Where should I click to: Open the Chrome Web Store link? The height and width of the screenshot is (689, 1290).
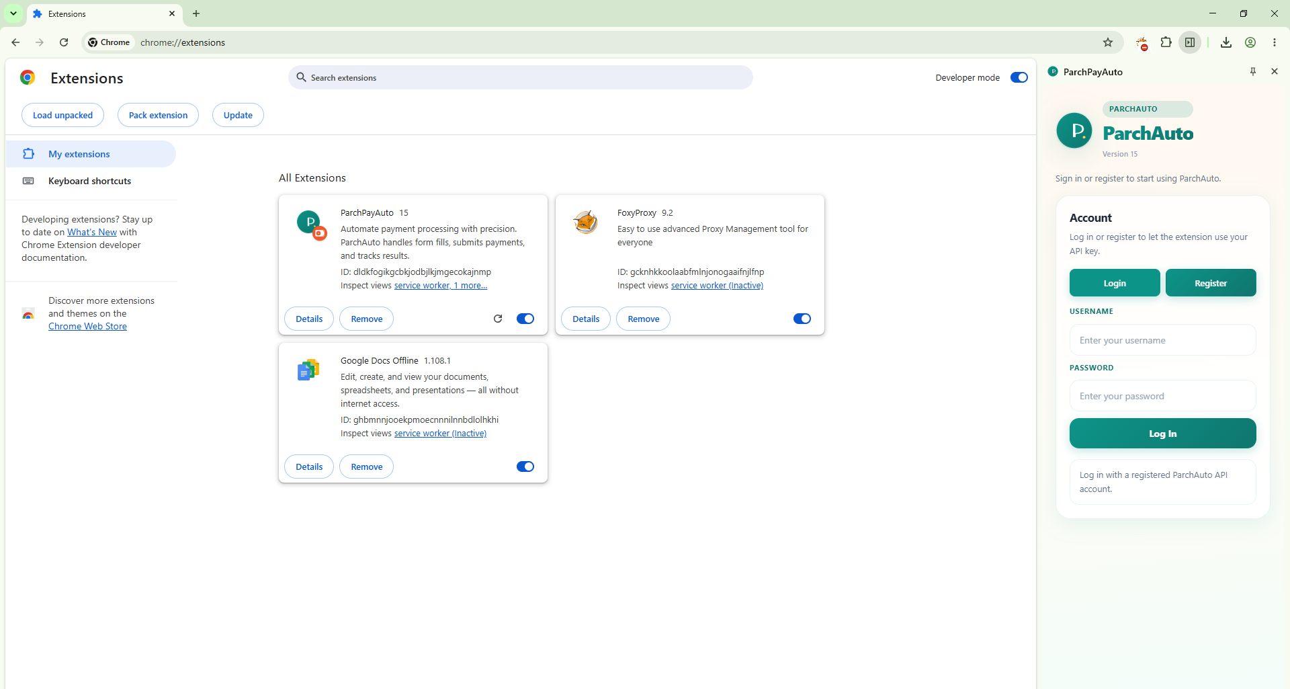click(x=87, y=326)
